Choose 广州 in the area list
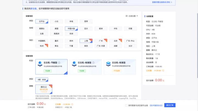 [101, 41]
